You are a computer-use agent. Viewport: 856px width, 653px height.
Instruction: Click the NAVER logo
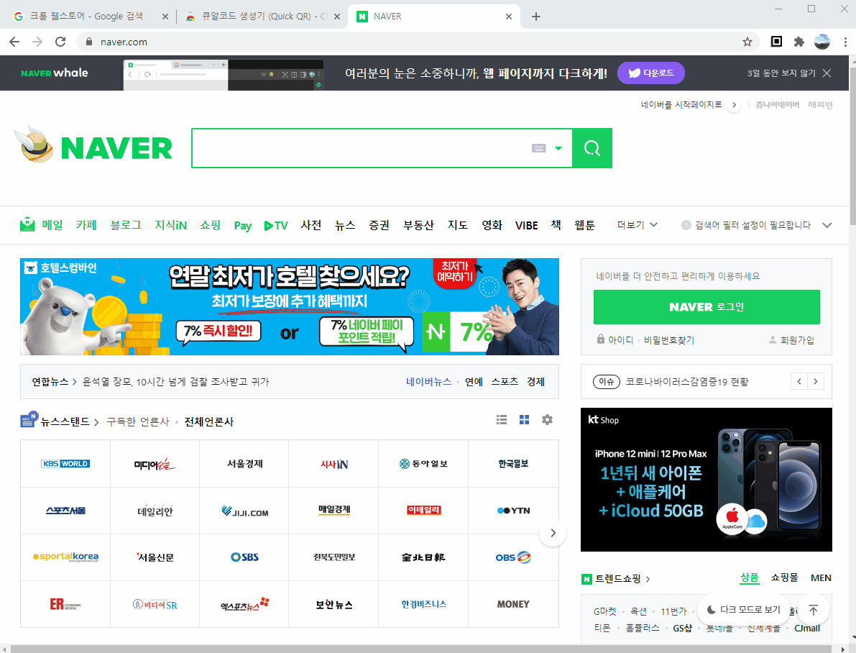coord(116,148)
